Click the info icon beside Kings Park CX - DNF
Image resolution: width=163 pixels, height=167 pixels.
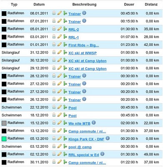pos(108,138)
